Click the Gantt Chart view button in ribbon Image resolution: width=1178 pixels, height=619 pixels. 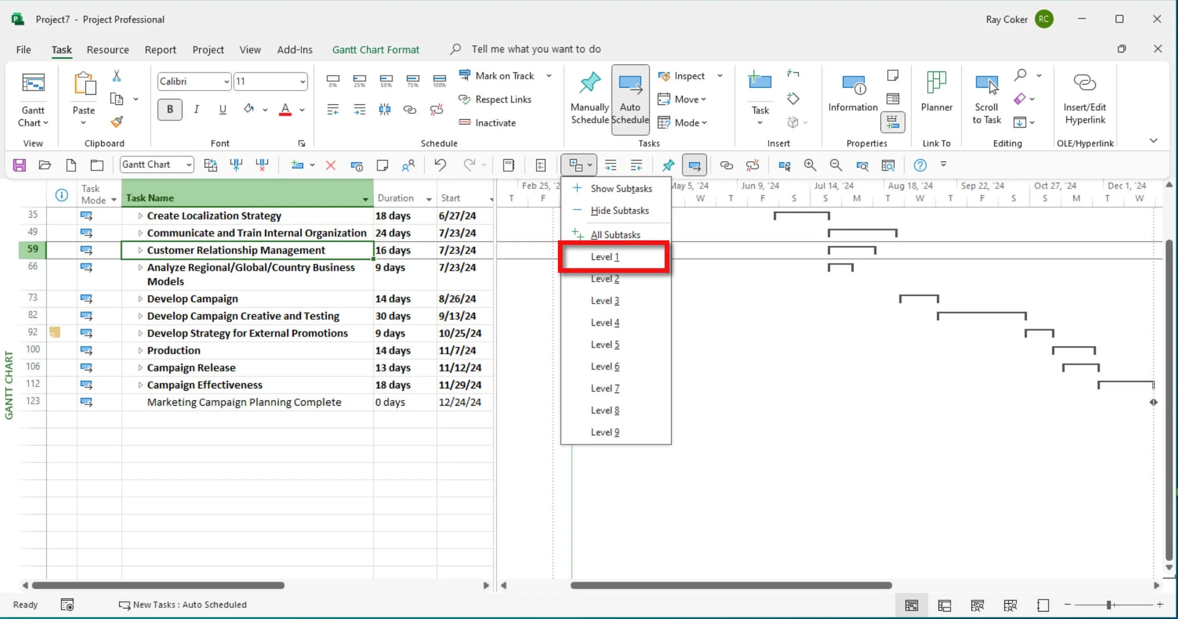coord(33,99)
